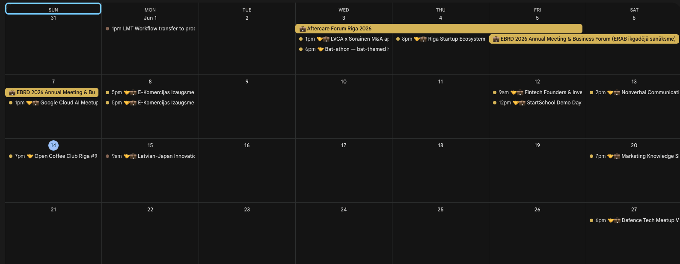Screen dimensions: 680x264
Task: Select date 24 in the Wednesday column
Action: pyautogui.click(x=344, y=210)
